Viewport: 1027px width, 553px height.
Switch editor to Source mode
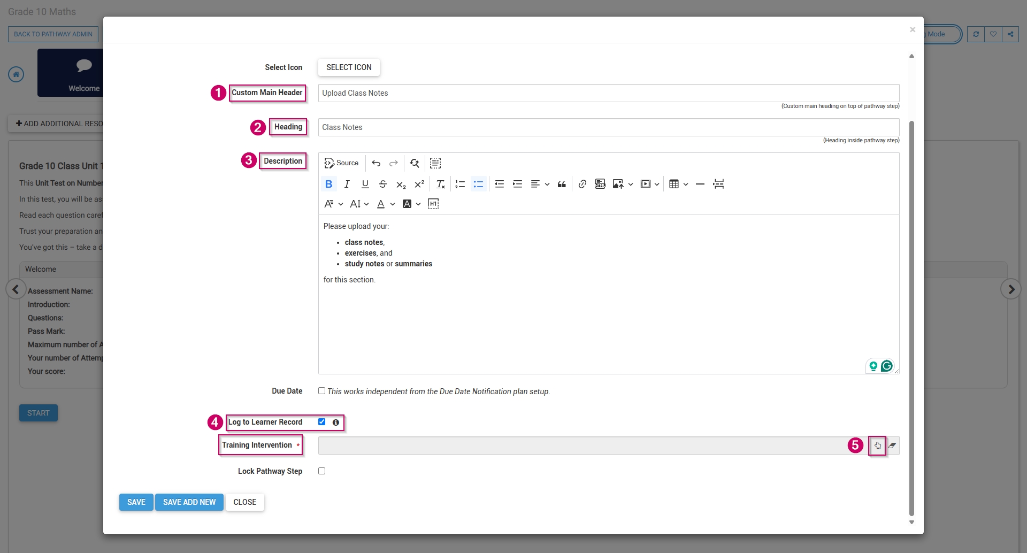tap(341, 163)
